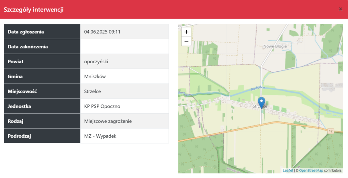Click the Radonka river label on map
The height and width of the screenshot is (178, 348).
click(257, 89)
